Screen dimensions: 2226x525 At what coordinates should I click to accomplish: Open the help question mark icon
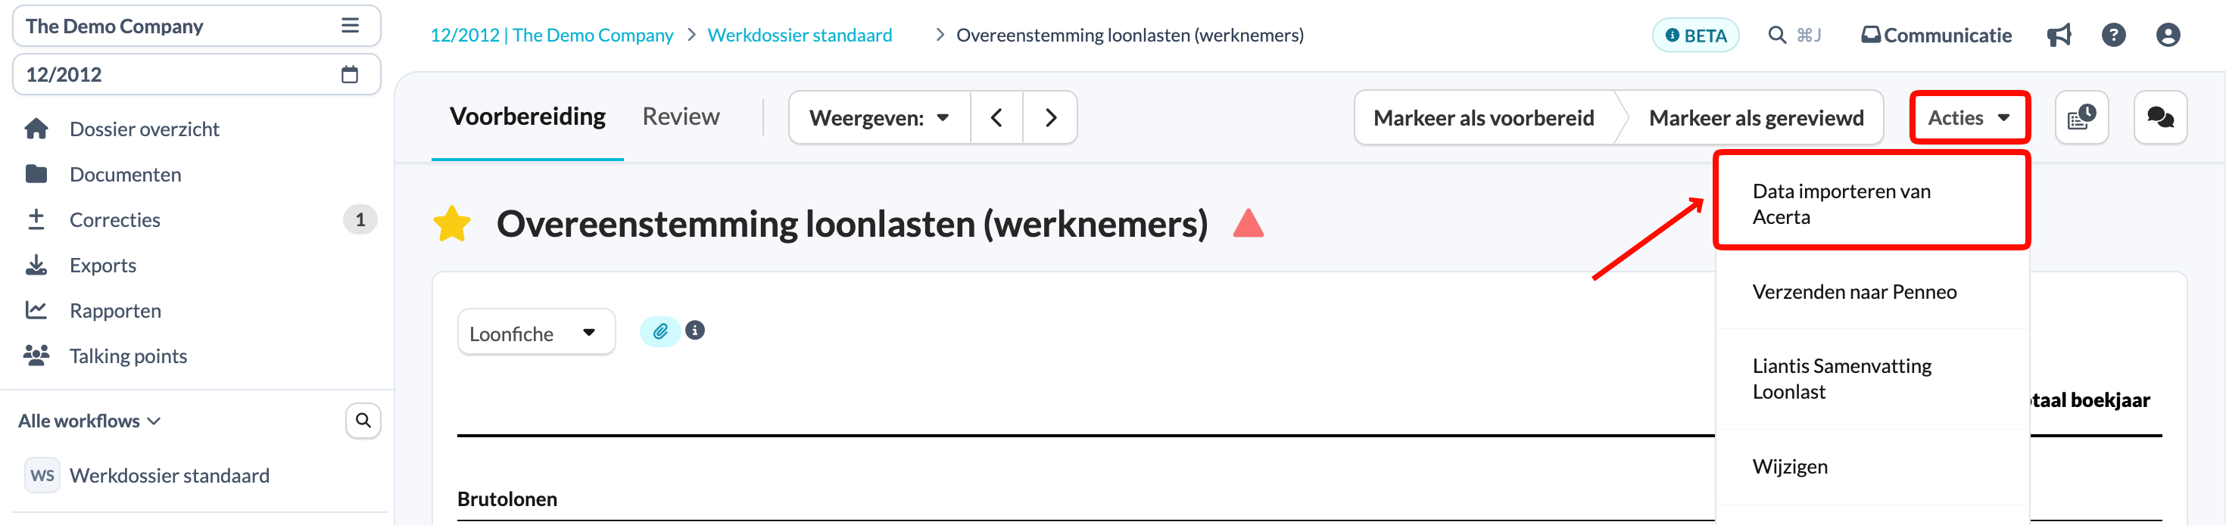pos(2114,36)
